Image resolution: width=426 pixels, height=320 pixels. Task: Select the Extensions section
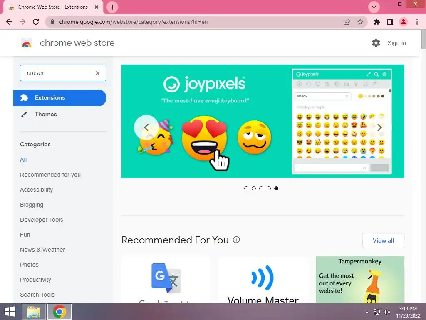tap(60, 97)
